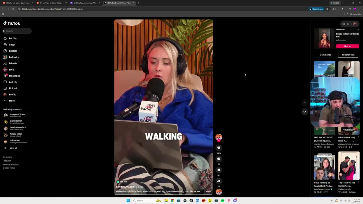Open the sponsored ad options menu

[358, 29]
